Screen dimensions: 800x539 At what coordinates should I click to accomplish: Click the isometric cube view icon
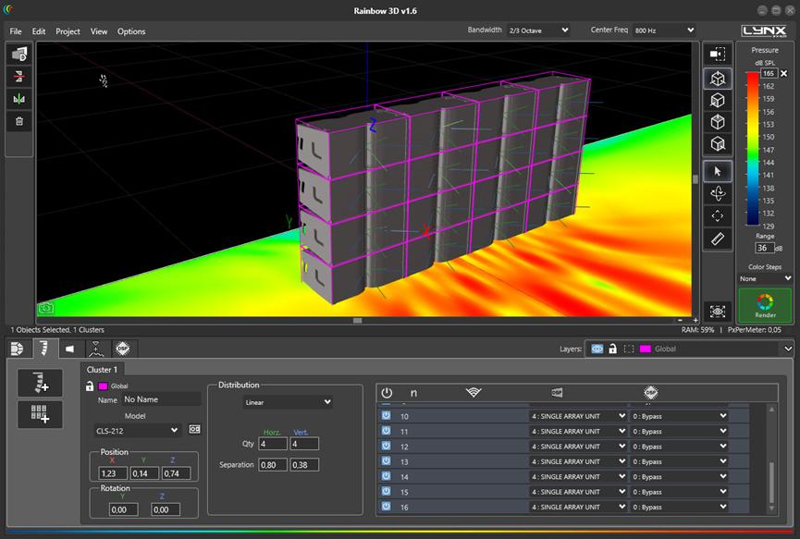(718, 79)
